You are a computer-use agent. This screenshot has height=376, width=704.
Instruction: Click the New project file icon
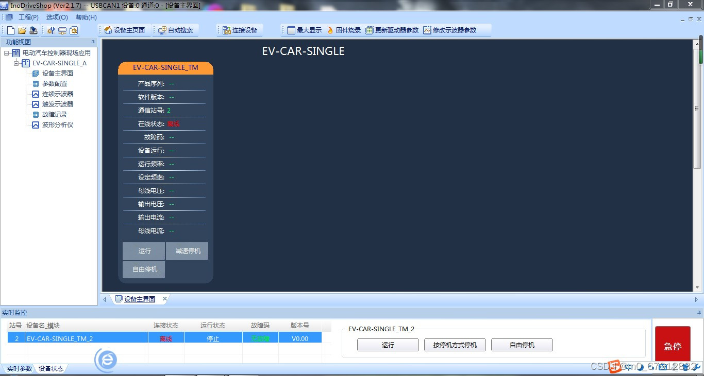coord(10,30)
